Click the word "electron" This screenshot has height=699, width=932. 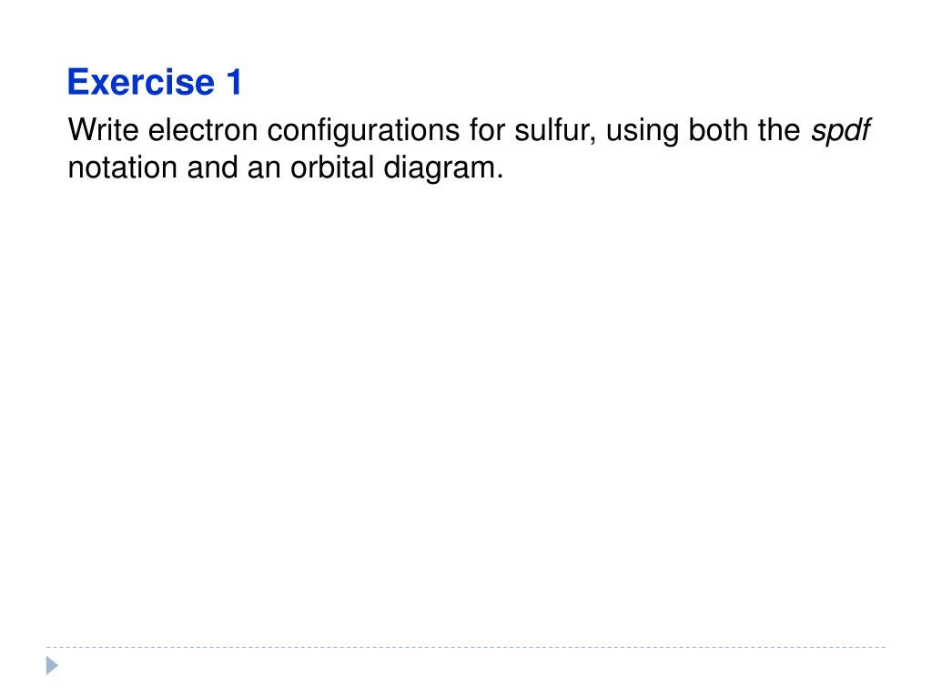[x=203, y=129]
